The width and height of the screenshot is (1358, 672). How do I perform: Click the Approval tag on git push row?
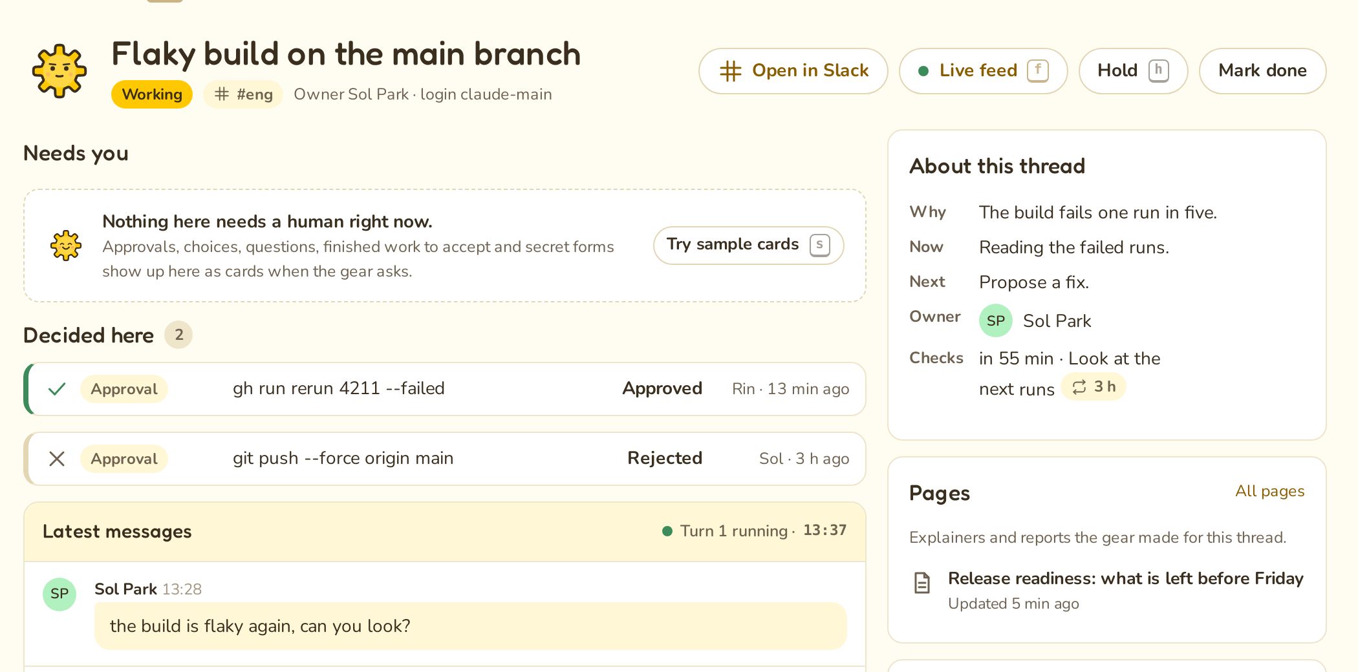pos(124,459)
